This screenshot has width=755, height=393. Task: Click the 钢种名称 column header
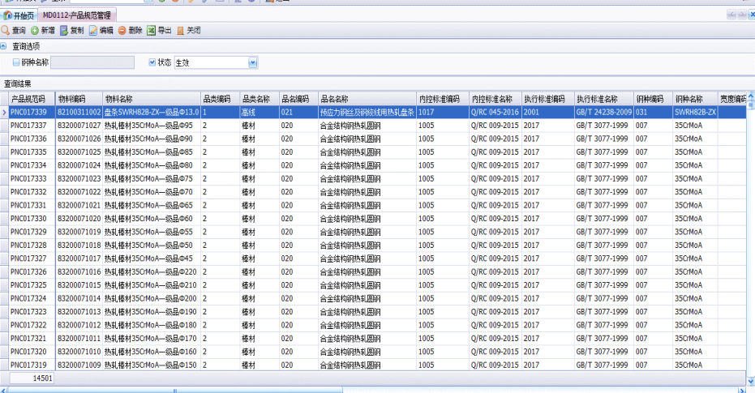(695, 99)
